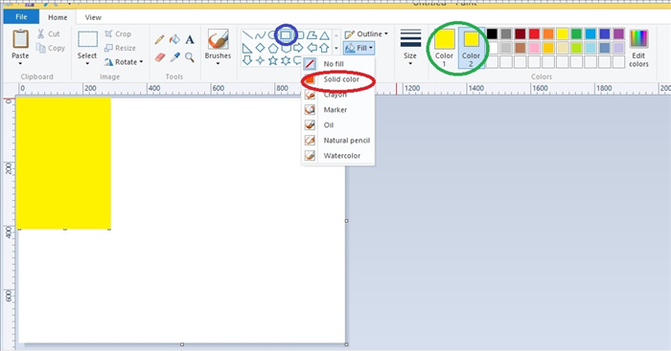The image size is (671, 351).
Task: Choose the Four-point star shape
Action: 260,60
